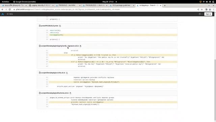Image resolution: width=216 pixels, height=122 pixels.
Task: Open the GitLab Menu hamburger
Action: pyautogui.click(x=10, y=14)
